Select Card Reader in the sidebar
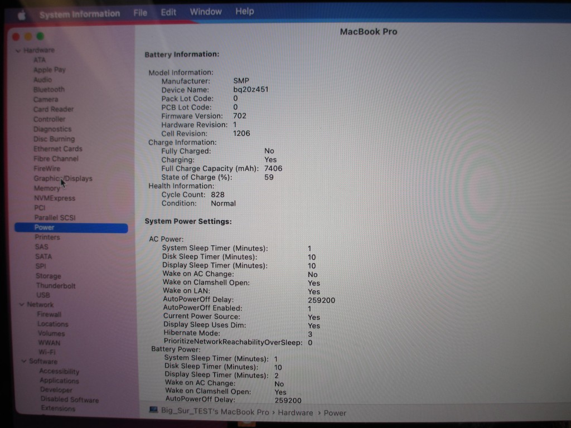The image size is (571, 428). click(x=54, y=109)
